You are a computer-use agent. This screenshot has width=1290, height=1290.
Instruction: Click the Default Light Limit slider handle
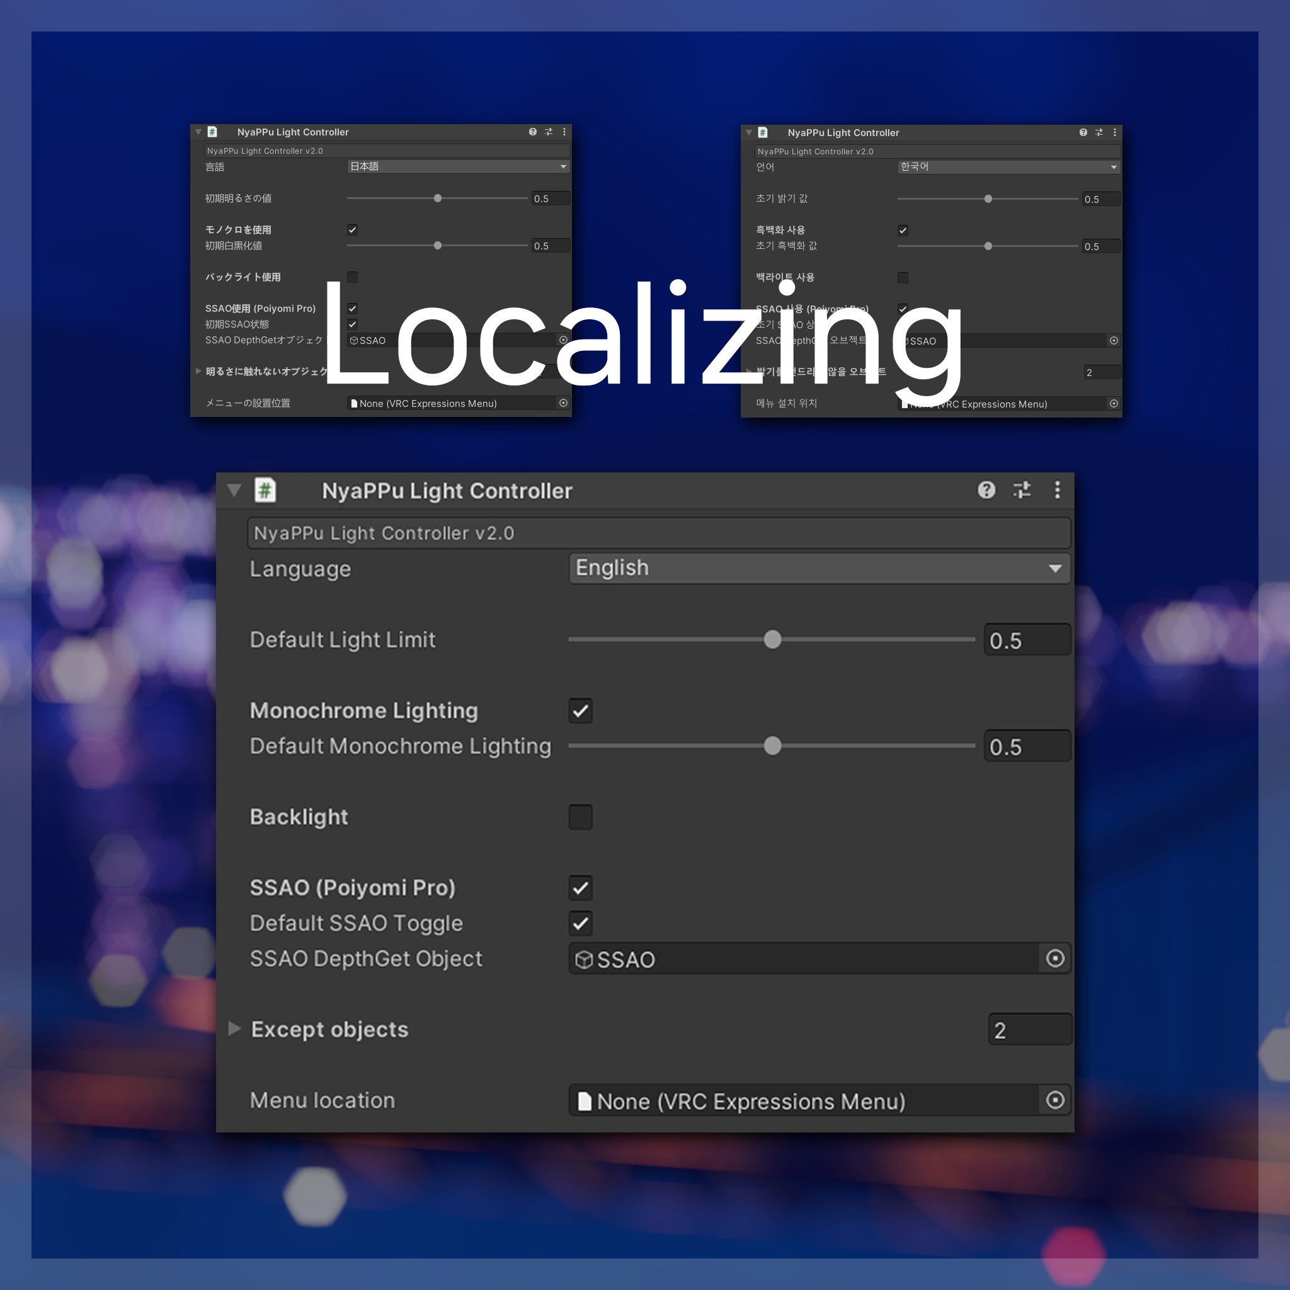coord(772,640)
